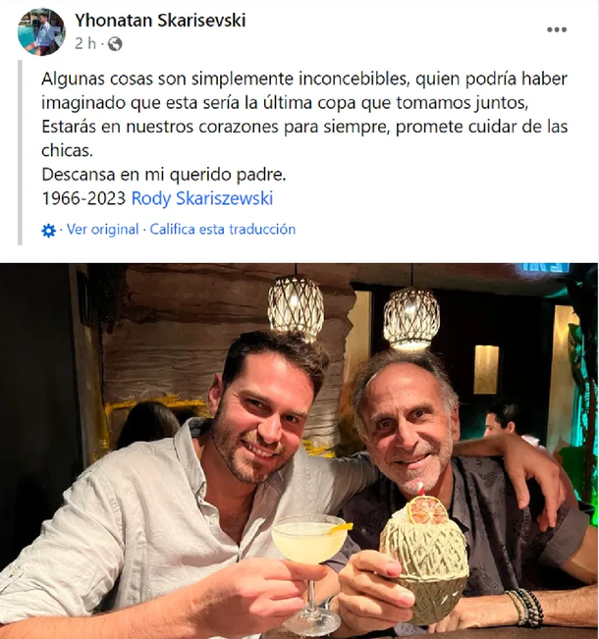Open the attached photo of two men toasting

pyautogui.click(x=299, y=451)
